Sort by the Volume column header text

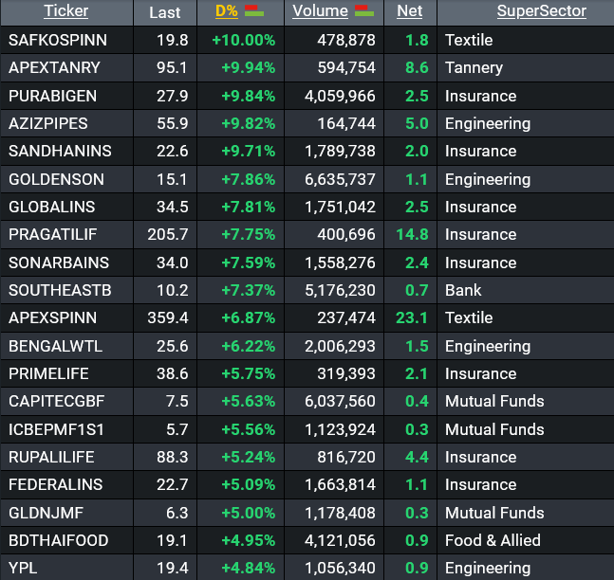click(320, 12)
